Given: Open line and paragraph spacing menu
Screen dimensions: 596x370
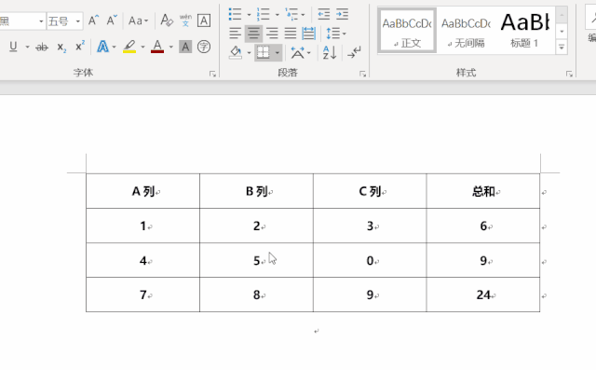Looking at the screenshot, I should (336, 34).
